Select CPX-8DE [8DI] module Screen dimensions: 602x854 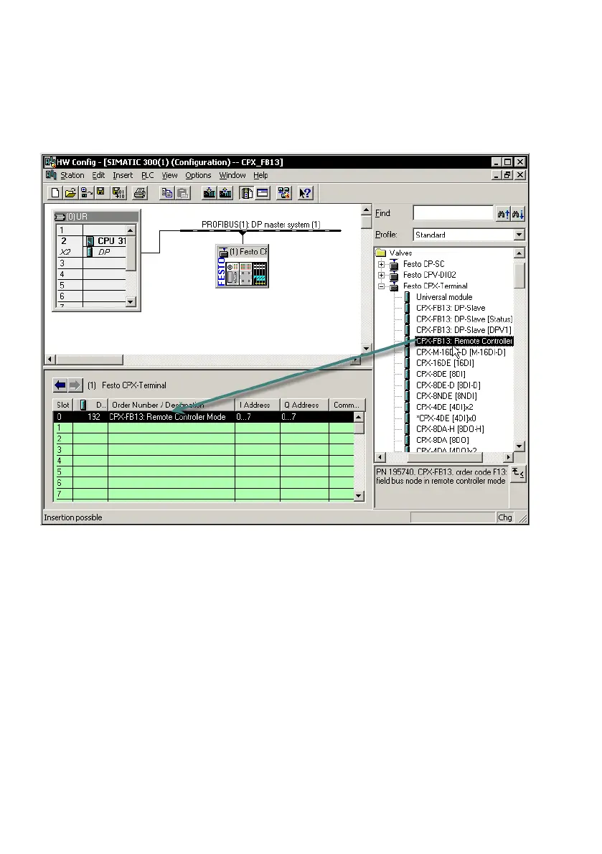click(441, 374)
